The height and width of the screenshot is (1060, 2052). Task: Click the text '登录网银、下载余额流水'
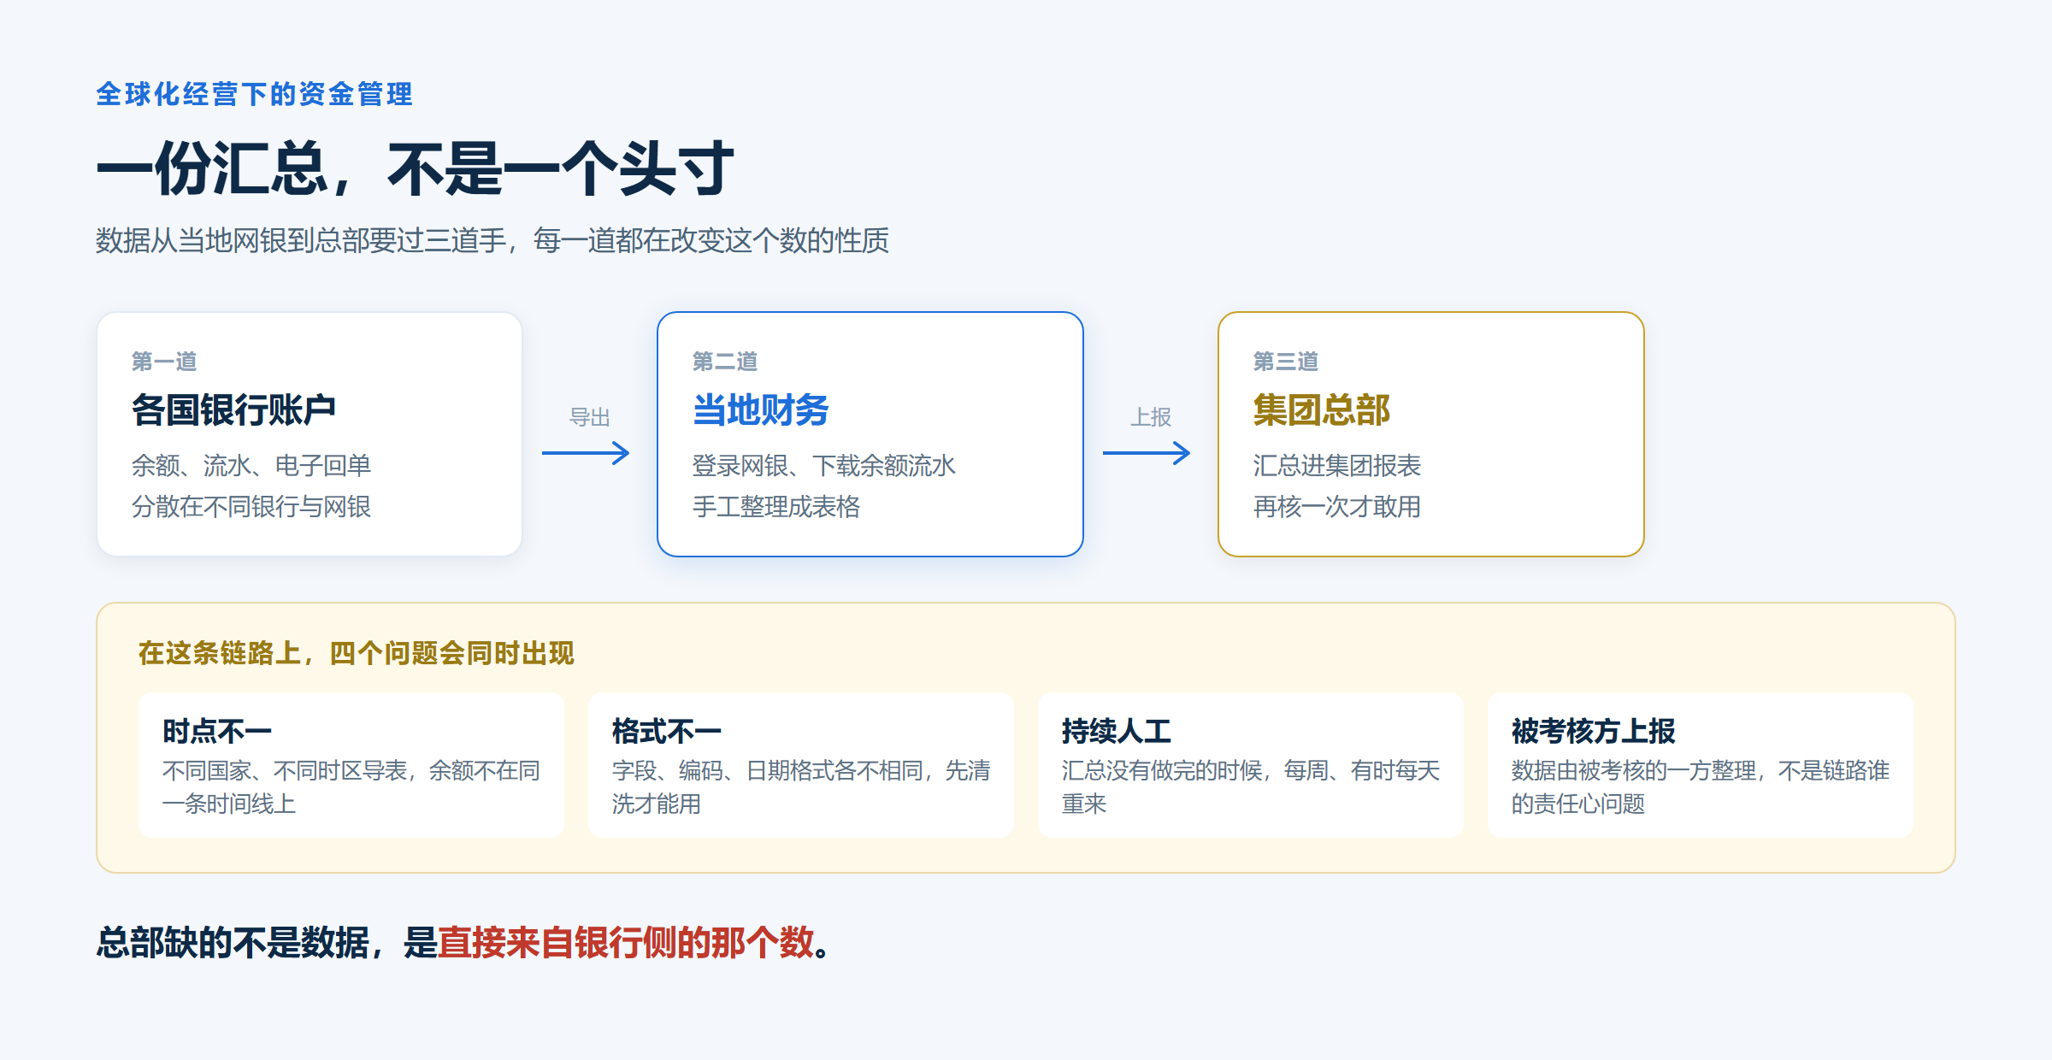point(824,465)
